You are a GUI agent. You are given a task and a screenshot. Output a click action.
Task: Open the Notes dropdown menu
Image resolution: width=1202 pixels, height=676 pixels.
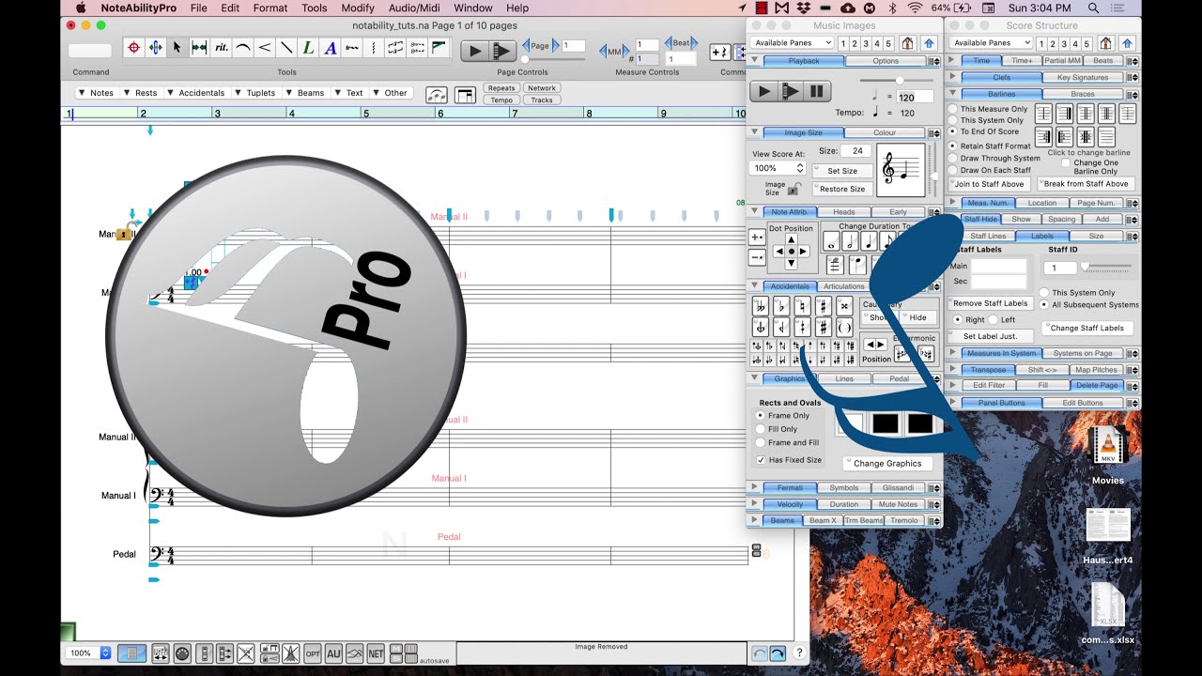point(96,93)
